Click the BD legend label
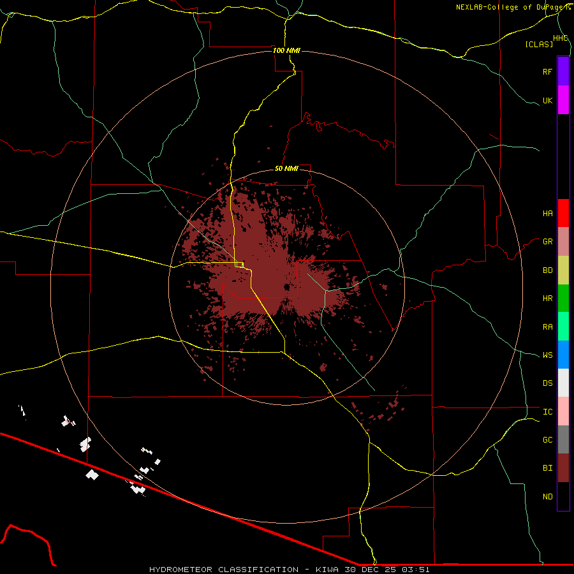The height and width of the screenshot is (574, 574). (547, 270)
